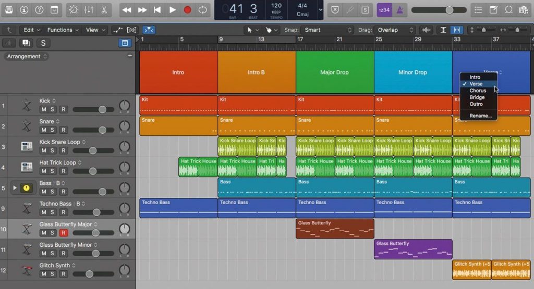The width and height of the screenshot is (534, 289).
Task: Toggle Cycle mode in the transport bar
Action: click(202, 10)
